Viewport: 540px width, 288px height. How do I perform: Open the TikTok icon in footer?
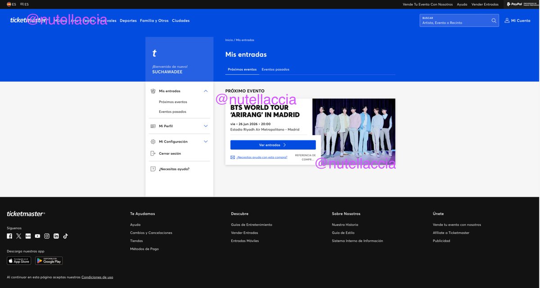[x=65, y=236]
